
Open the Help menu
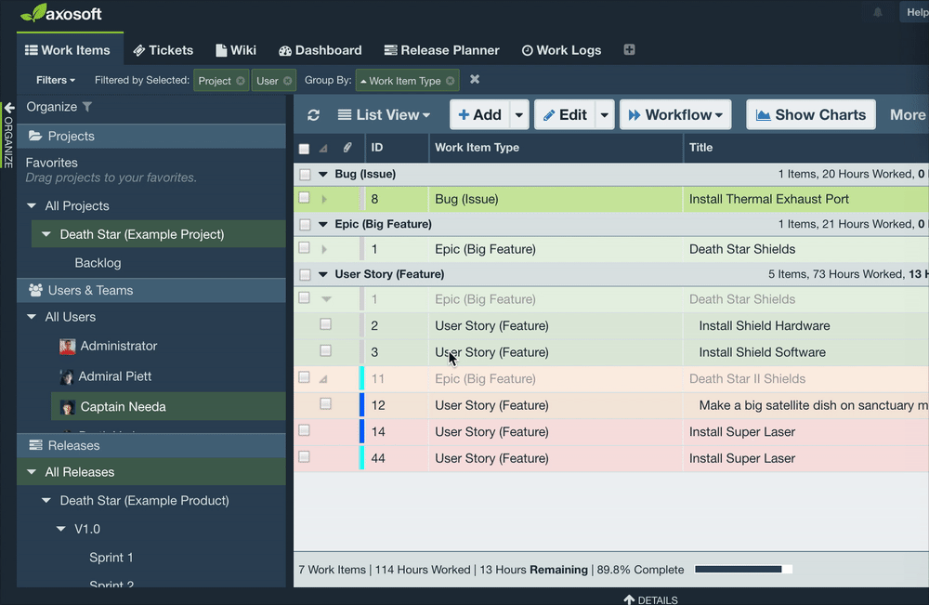click(x=915, y=12)
